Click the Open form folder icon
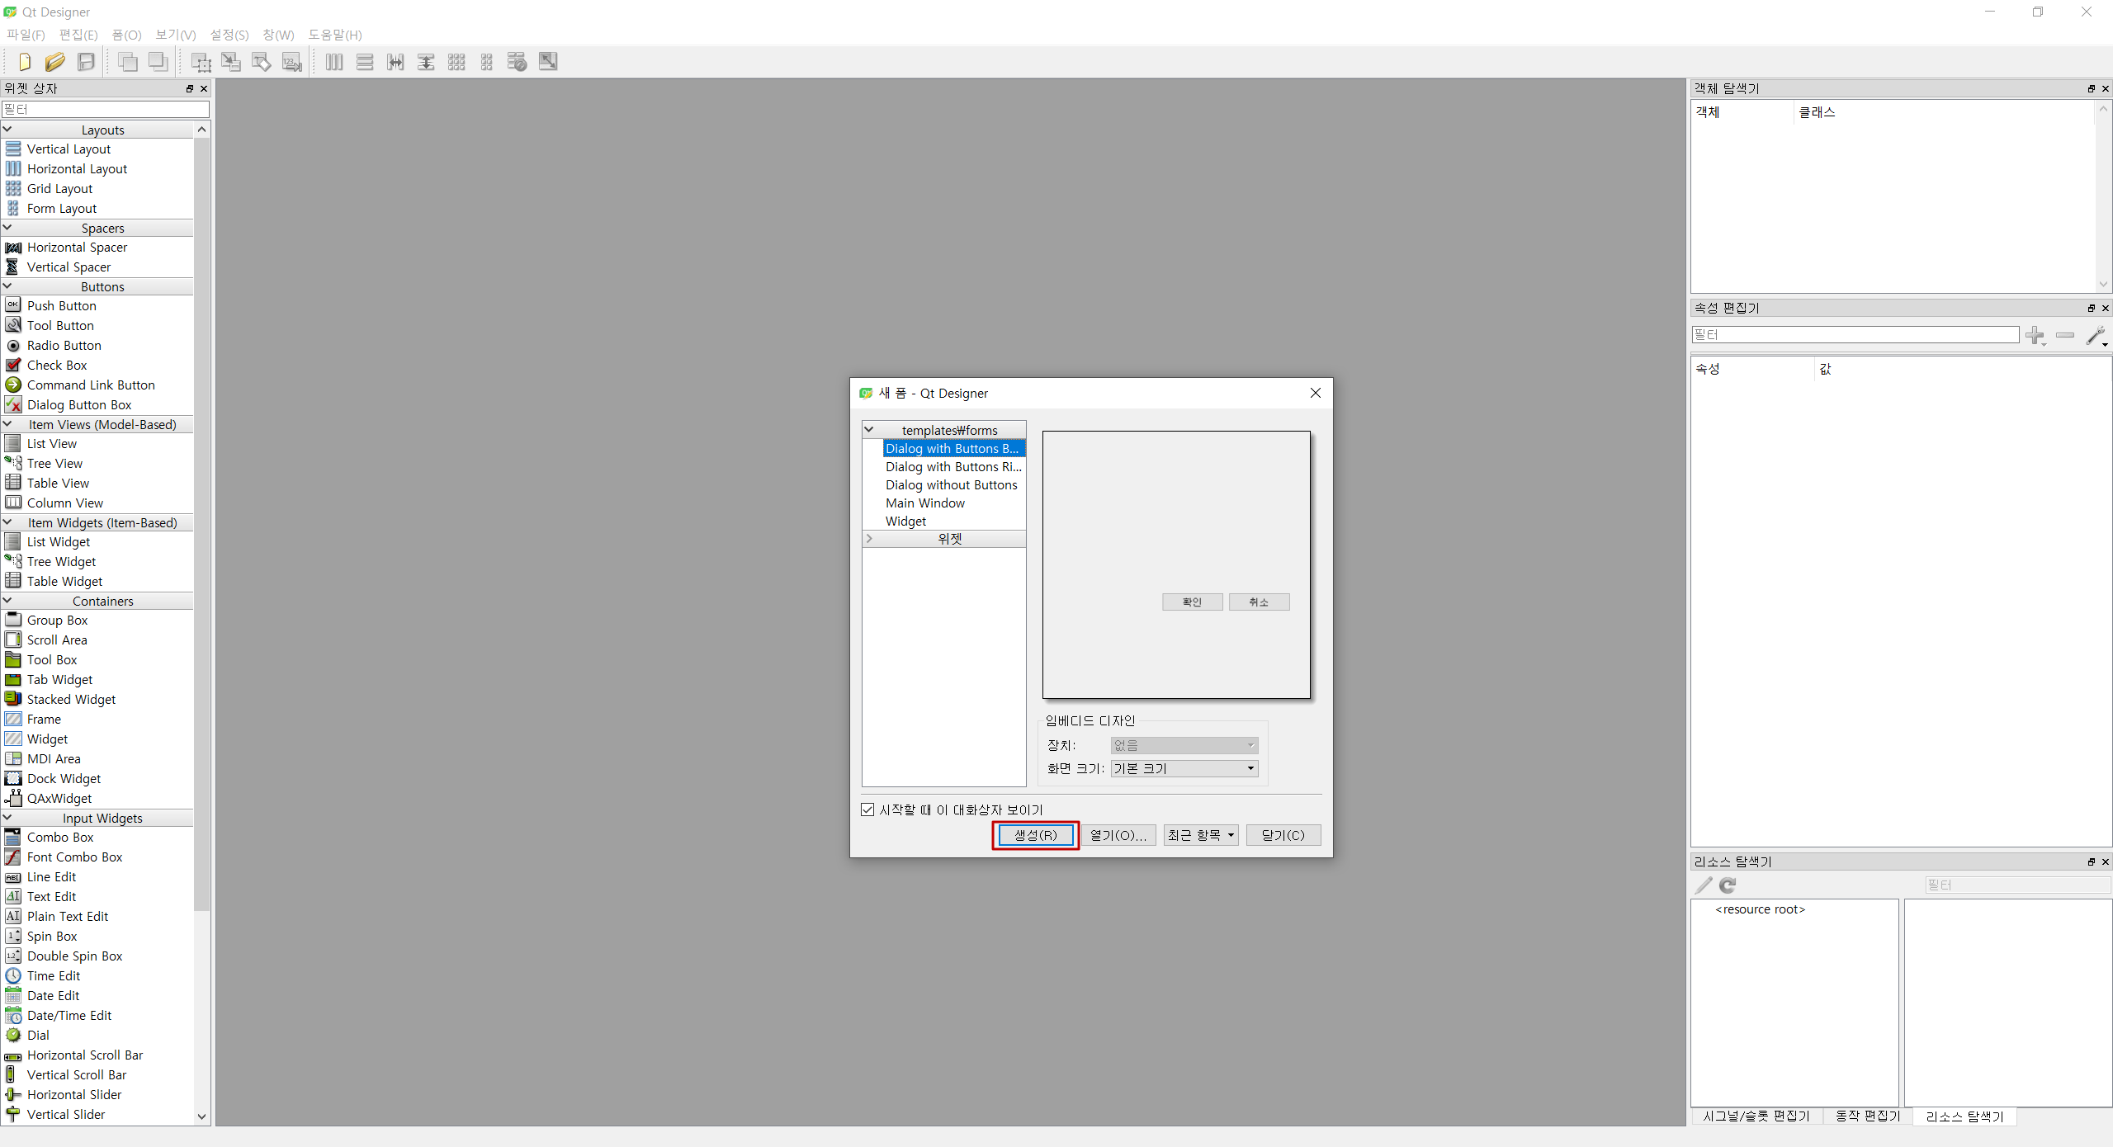The image size is (2113, 1147). [x=55, y=62]
